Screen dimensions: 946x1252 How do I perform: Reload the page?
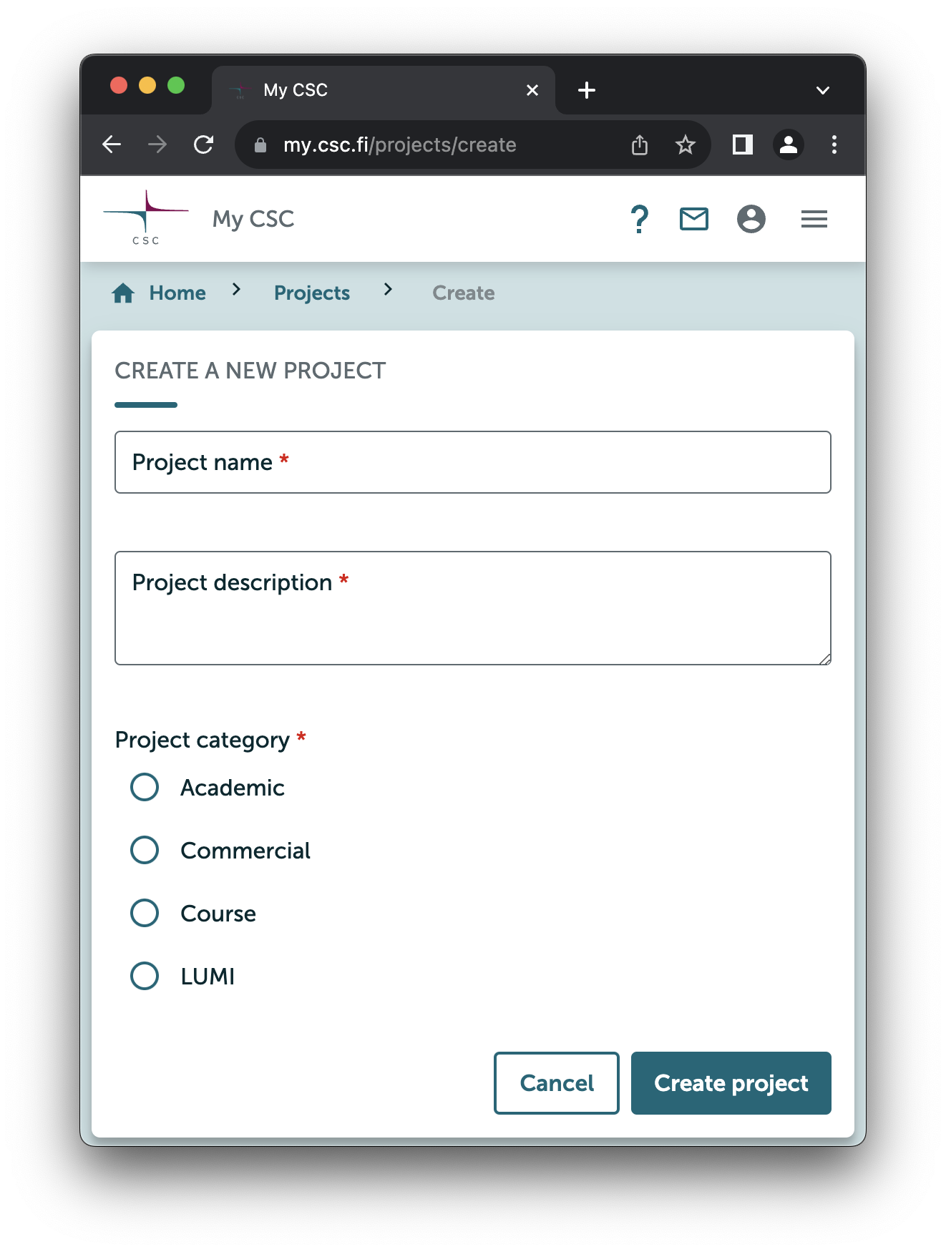(204, 145)
